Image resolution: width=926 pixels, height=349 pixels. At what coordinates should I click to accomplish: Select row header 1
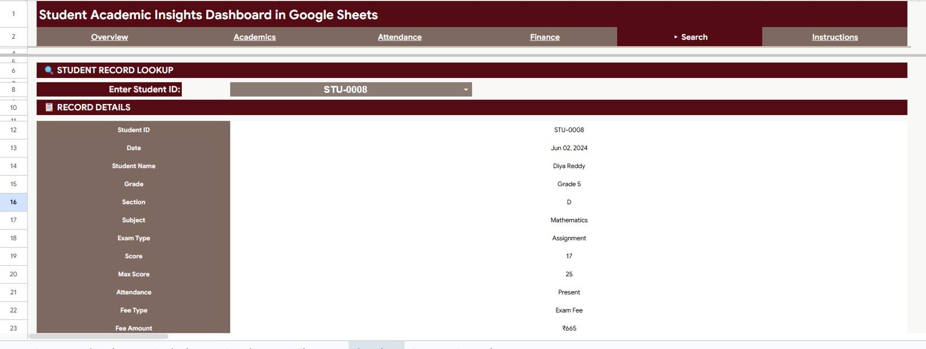pyautogui.click(x=13, y=14)
